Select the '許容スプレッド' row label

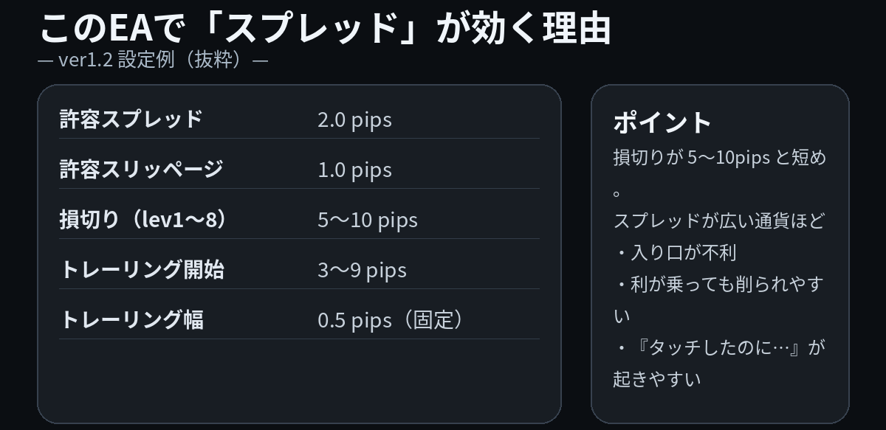131,119
